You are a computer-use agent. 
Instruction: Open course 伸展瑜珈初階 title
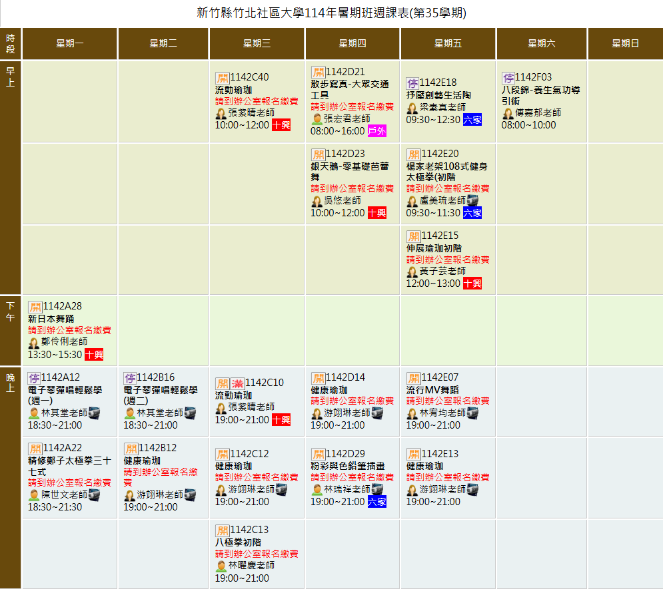pos(434,248)
